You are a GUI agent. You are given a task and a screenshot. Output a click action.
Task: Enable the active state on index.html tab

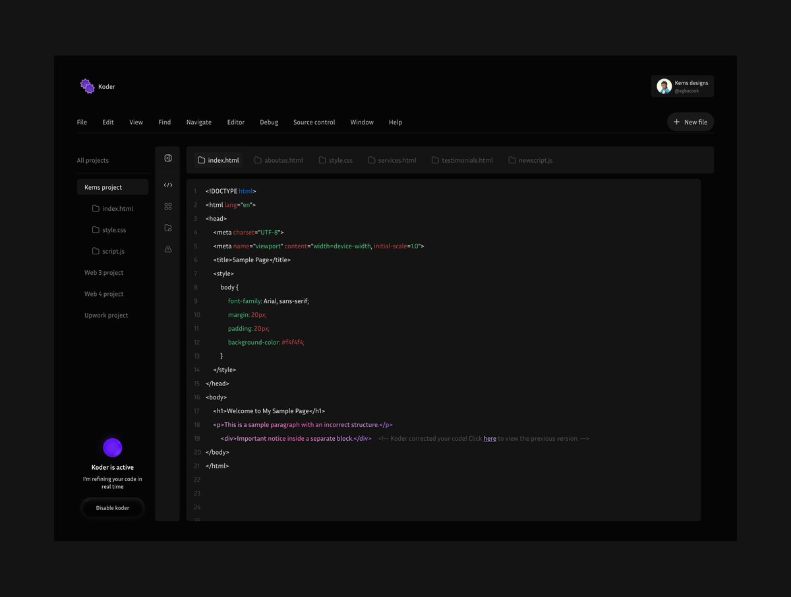[x=218, y=159]
